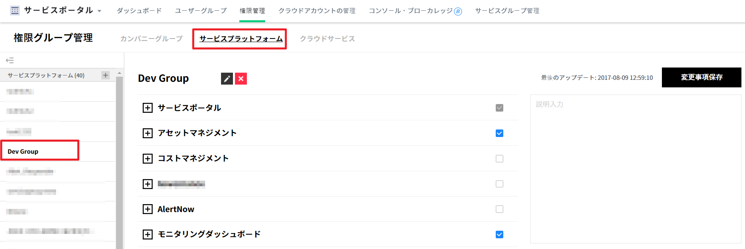Check the AlertNow checkbox
The height and width of the screenshot is (249, 745).
[x=499, y=209]
